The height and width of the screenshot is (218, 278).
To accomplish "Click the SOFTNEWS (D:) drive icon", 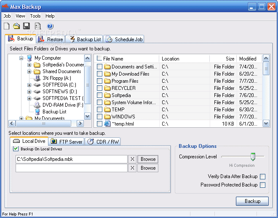I will pyautogui.click(x=37, y=92).
